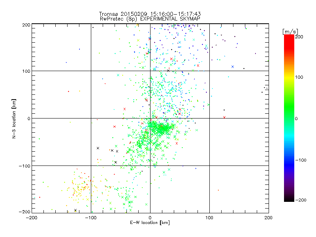Click the E-W axis tick label '-100'
Viewport: 316px width, 237px height.
point(91,218)
